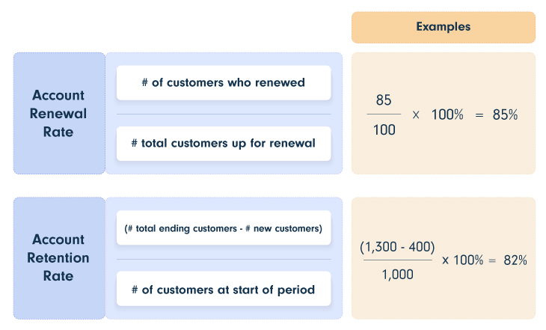Click '# of customers who renewed' box
546x330 pixels.
(224, 82)
